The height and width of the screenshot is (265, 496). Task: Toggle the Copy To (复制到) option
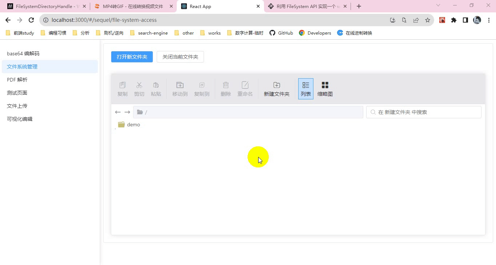[201, 88]
